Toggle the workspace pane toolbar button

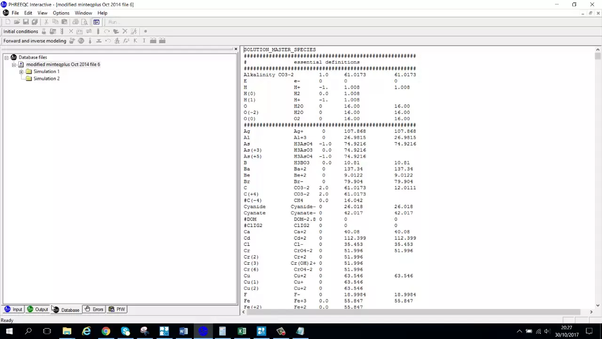click(96, 22)
